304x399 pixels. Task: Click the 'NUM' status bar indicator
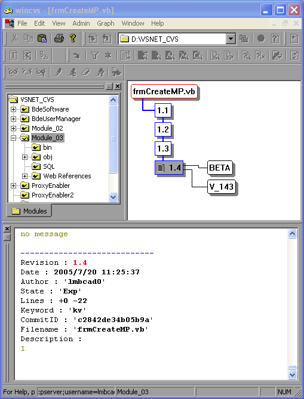click(x=284, y=392)
